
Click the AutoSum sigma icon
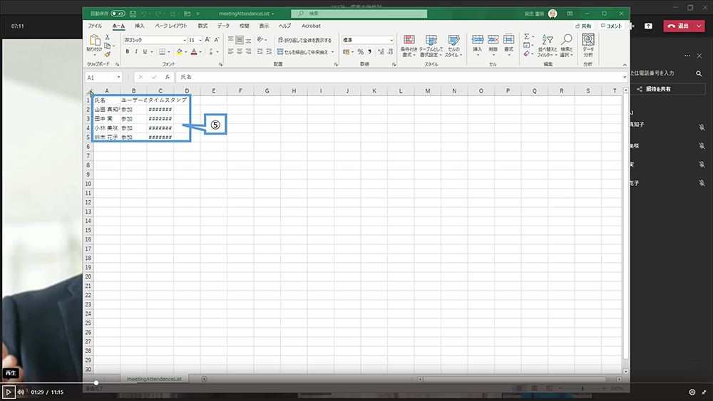click(527, 36)
